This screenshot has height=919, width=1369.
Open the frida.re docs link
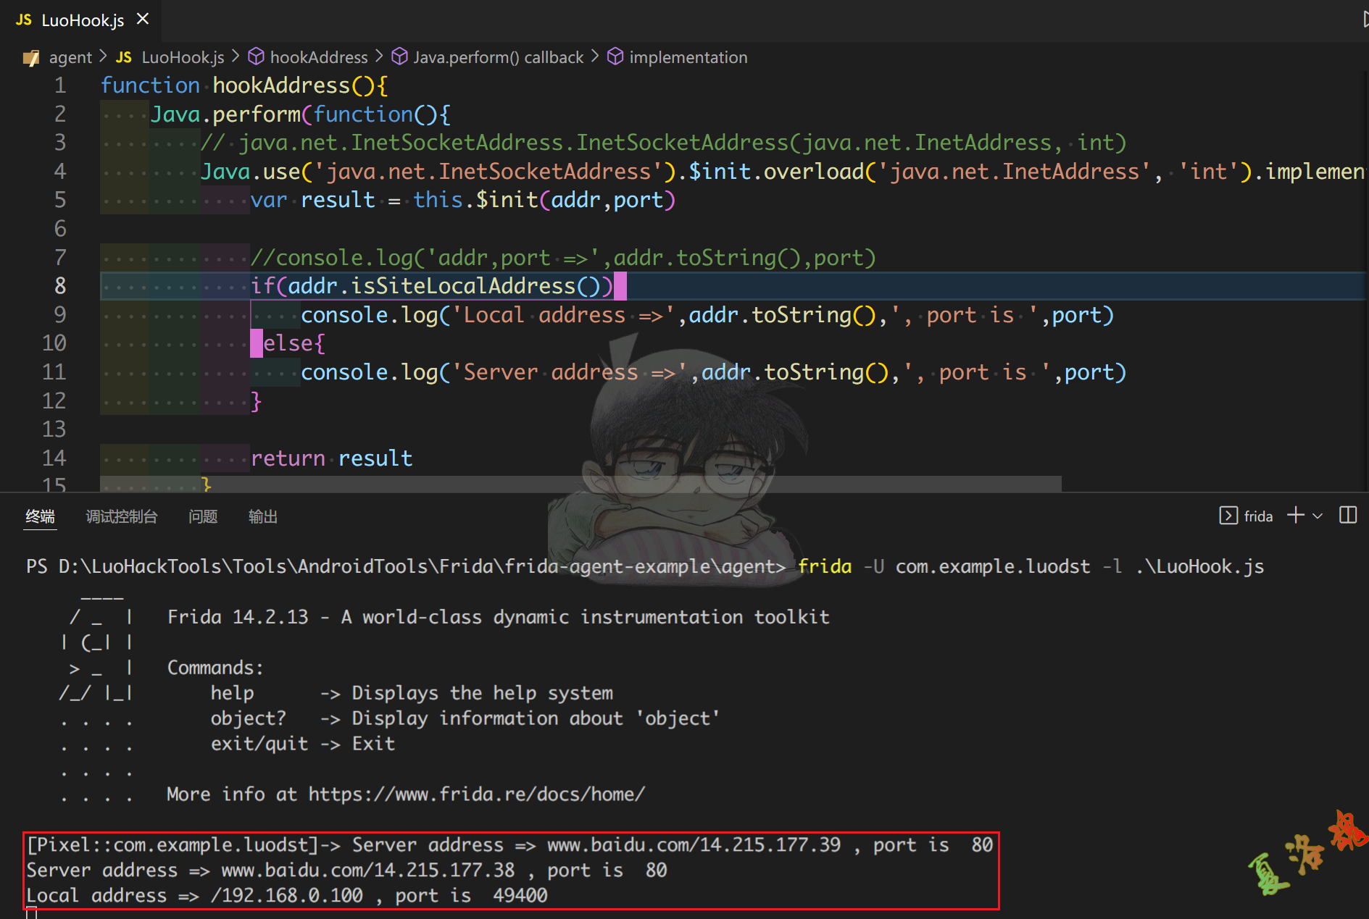476,794
